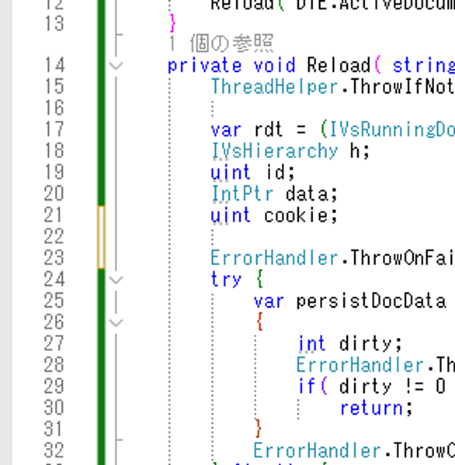Collapse the try block at line 24

pyautogui.click(x=116, y=280)
